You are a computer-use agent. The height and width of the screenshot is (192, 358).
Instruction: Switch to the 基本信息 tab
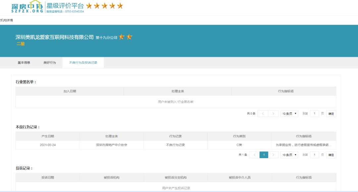[24, 62]
